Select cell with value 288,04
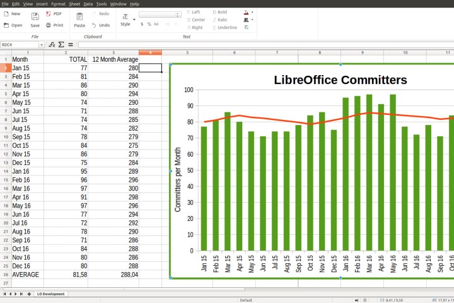This screenshot has width=454, height=303. [113, 275]
